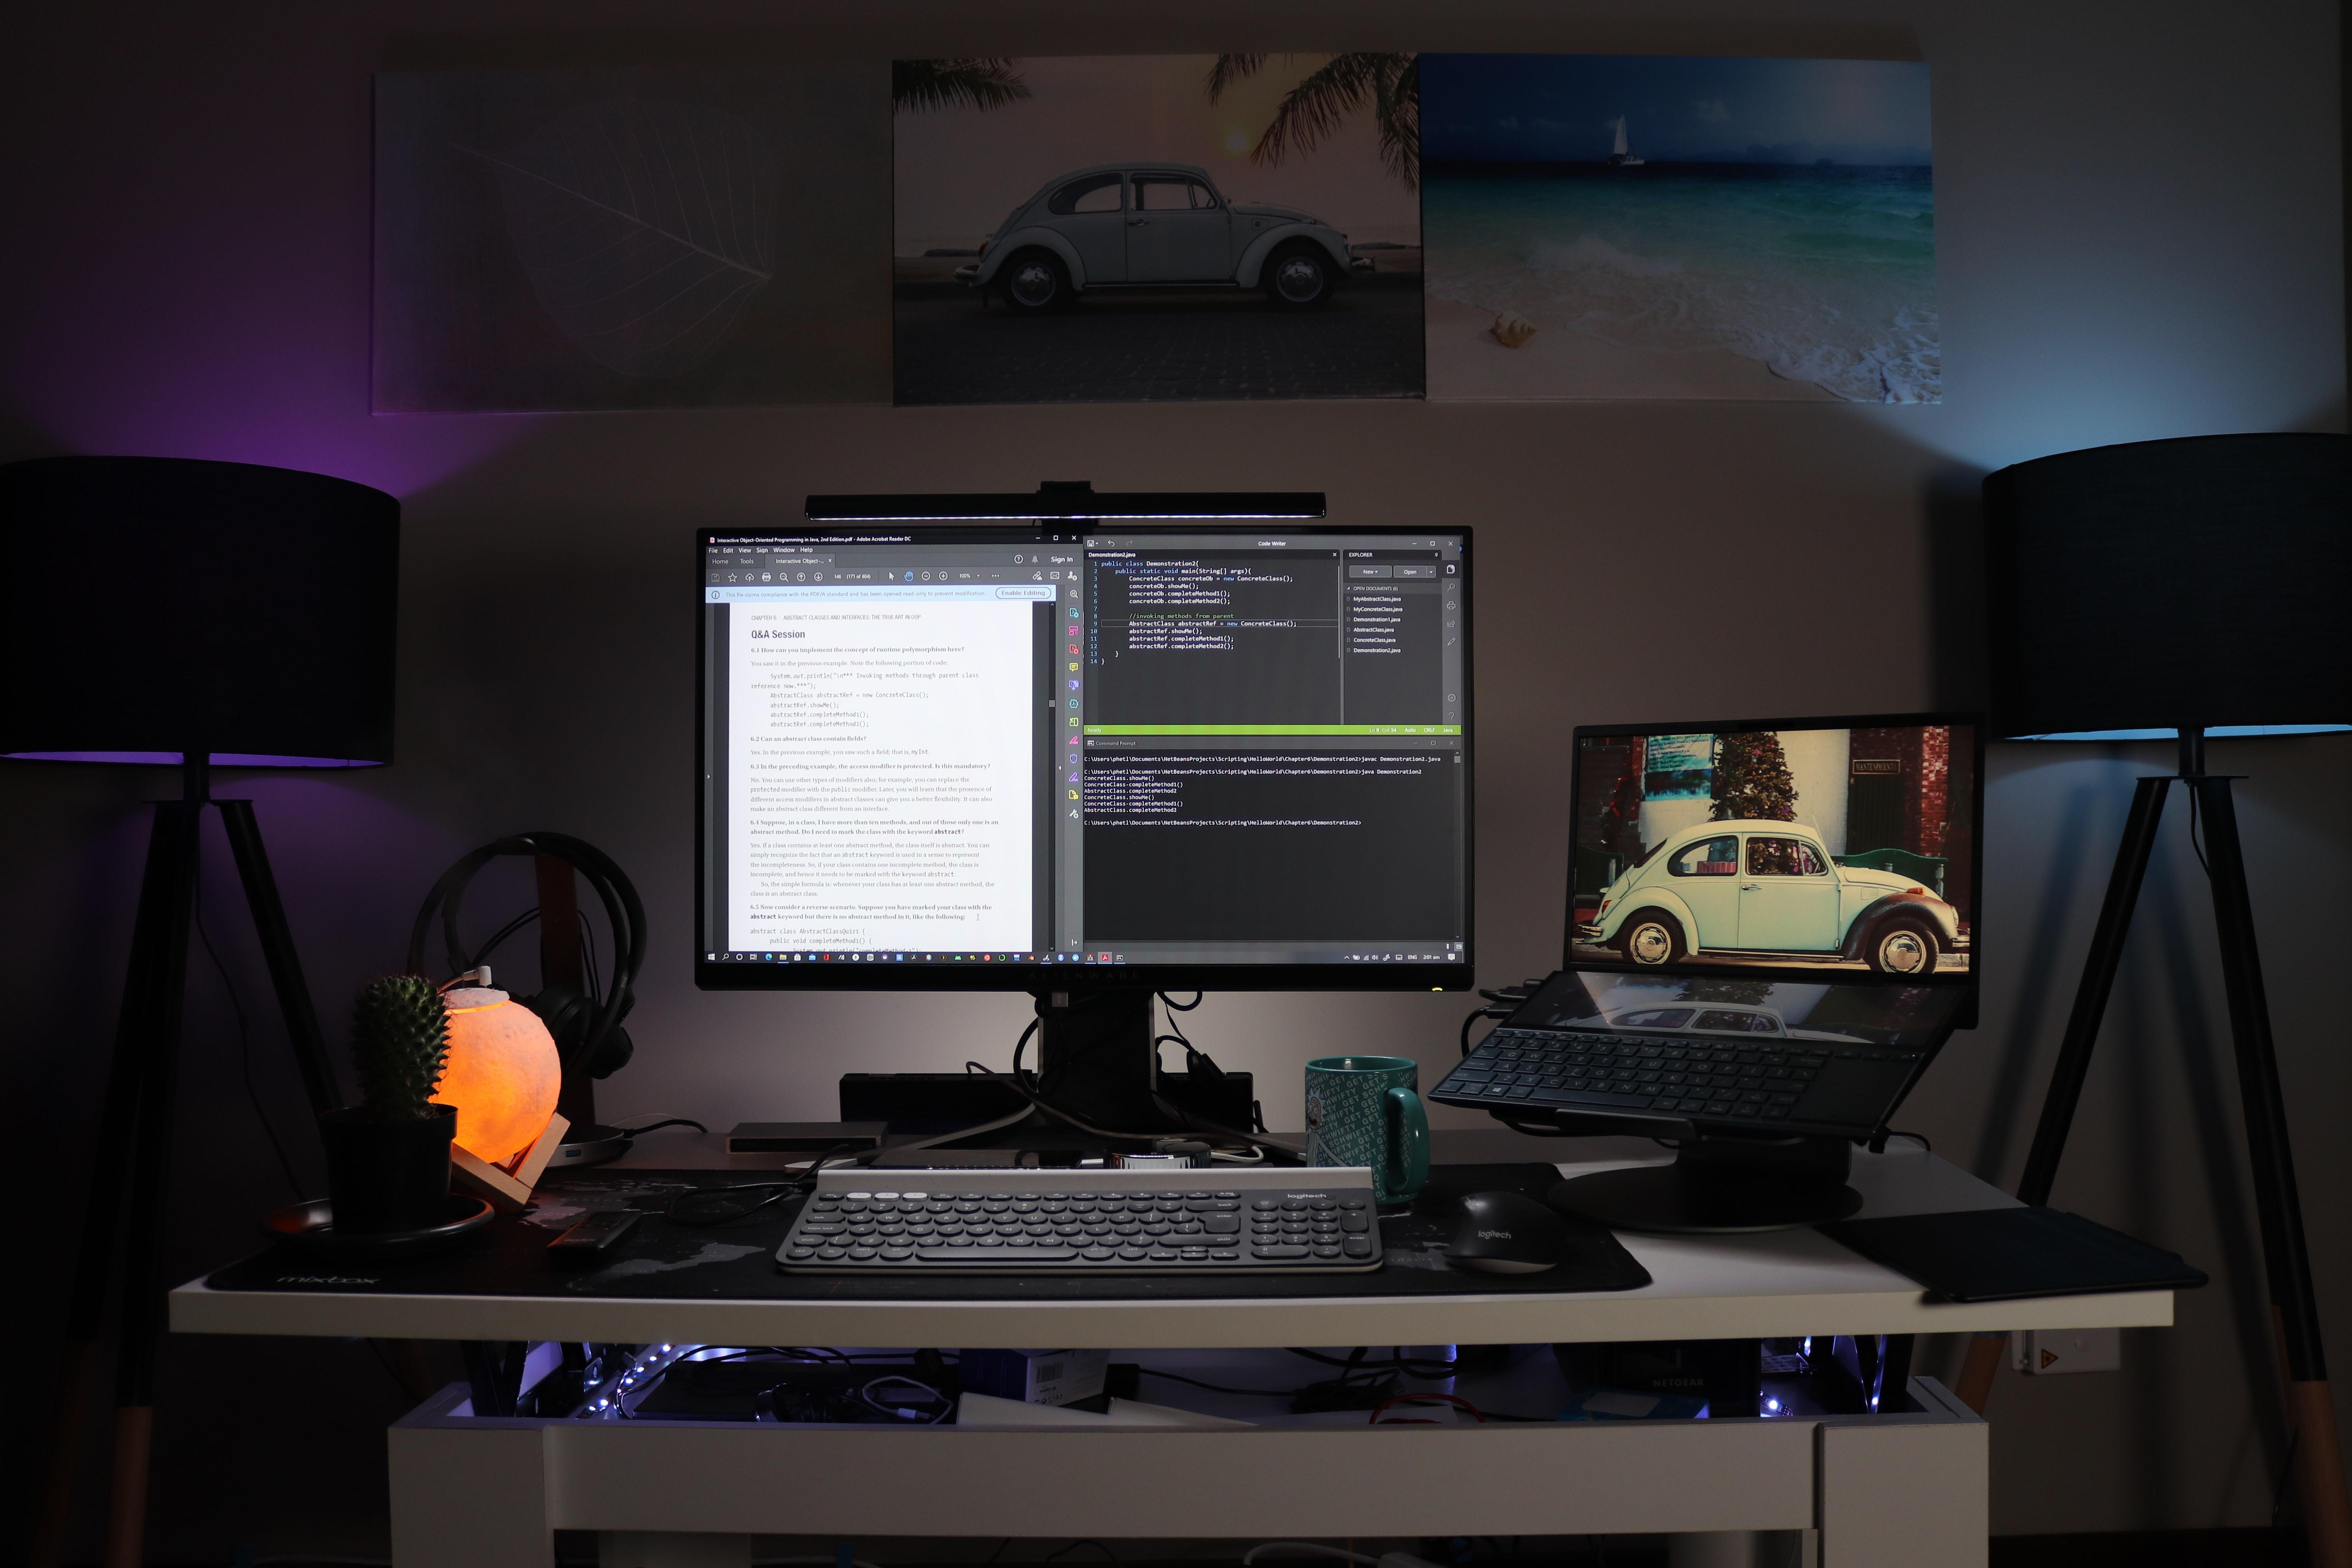Open the search magnifier in Code Writer sidebar
Image resolution: width=2352 pixels, height=1568 pixels.
coord(1452,587)
